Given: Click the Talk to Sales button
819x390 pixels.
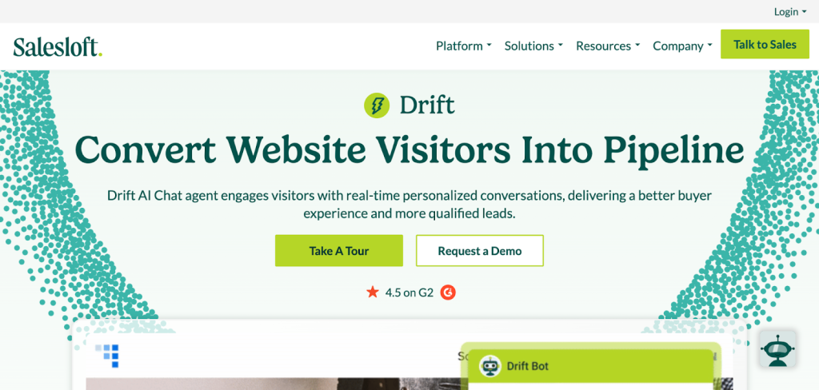Looking at the screenshot, I should coord(765,45).
